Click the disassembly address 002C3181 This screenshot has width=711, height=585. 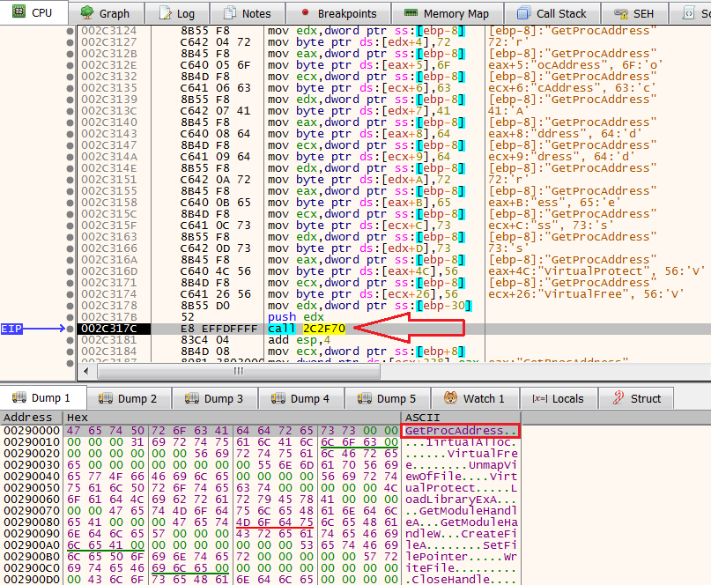point(109,340)
